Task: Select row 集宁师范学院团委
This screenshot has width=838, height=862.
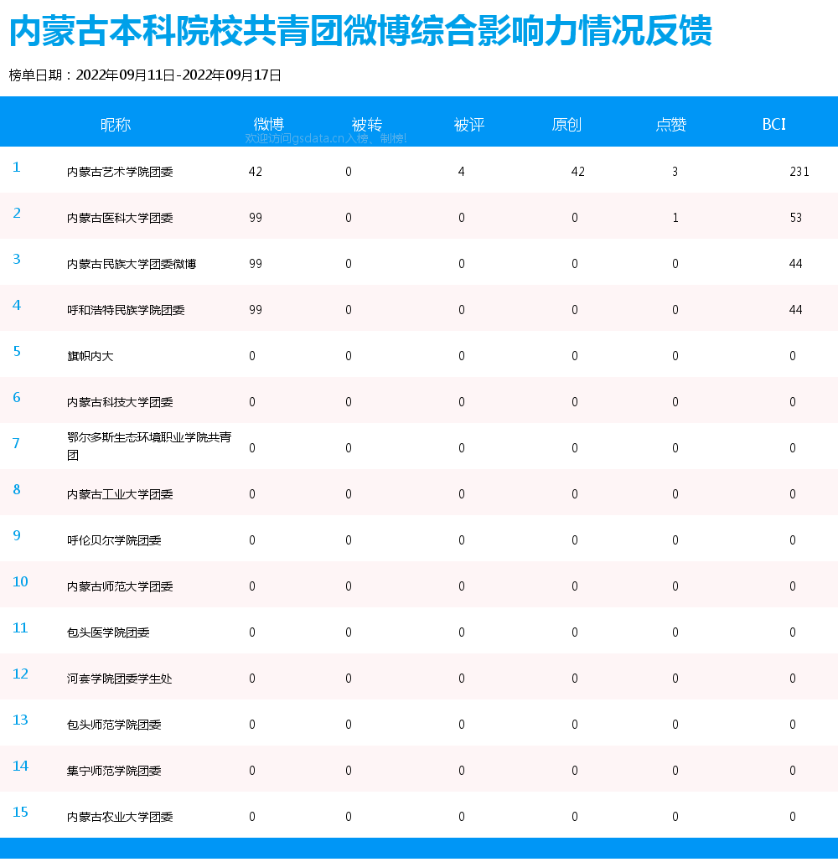Action: pyautogui.click(x=419, y=769)
